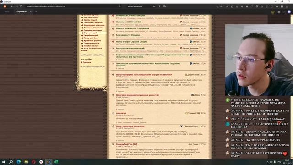Open thread 'Набор в Орден Стражей (Люди)'
The image size is (293, 165).
pyautogui.click(x=131, y=42)
